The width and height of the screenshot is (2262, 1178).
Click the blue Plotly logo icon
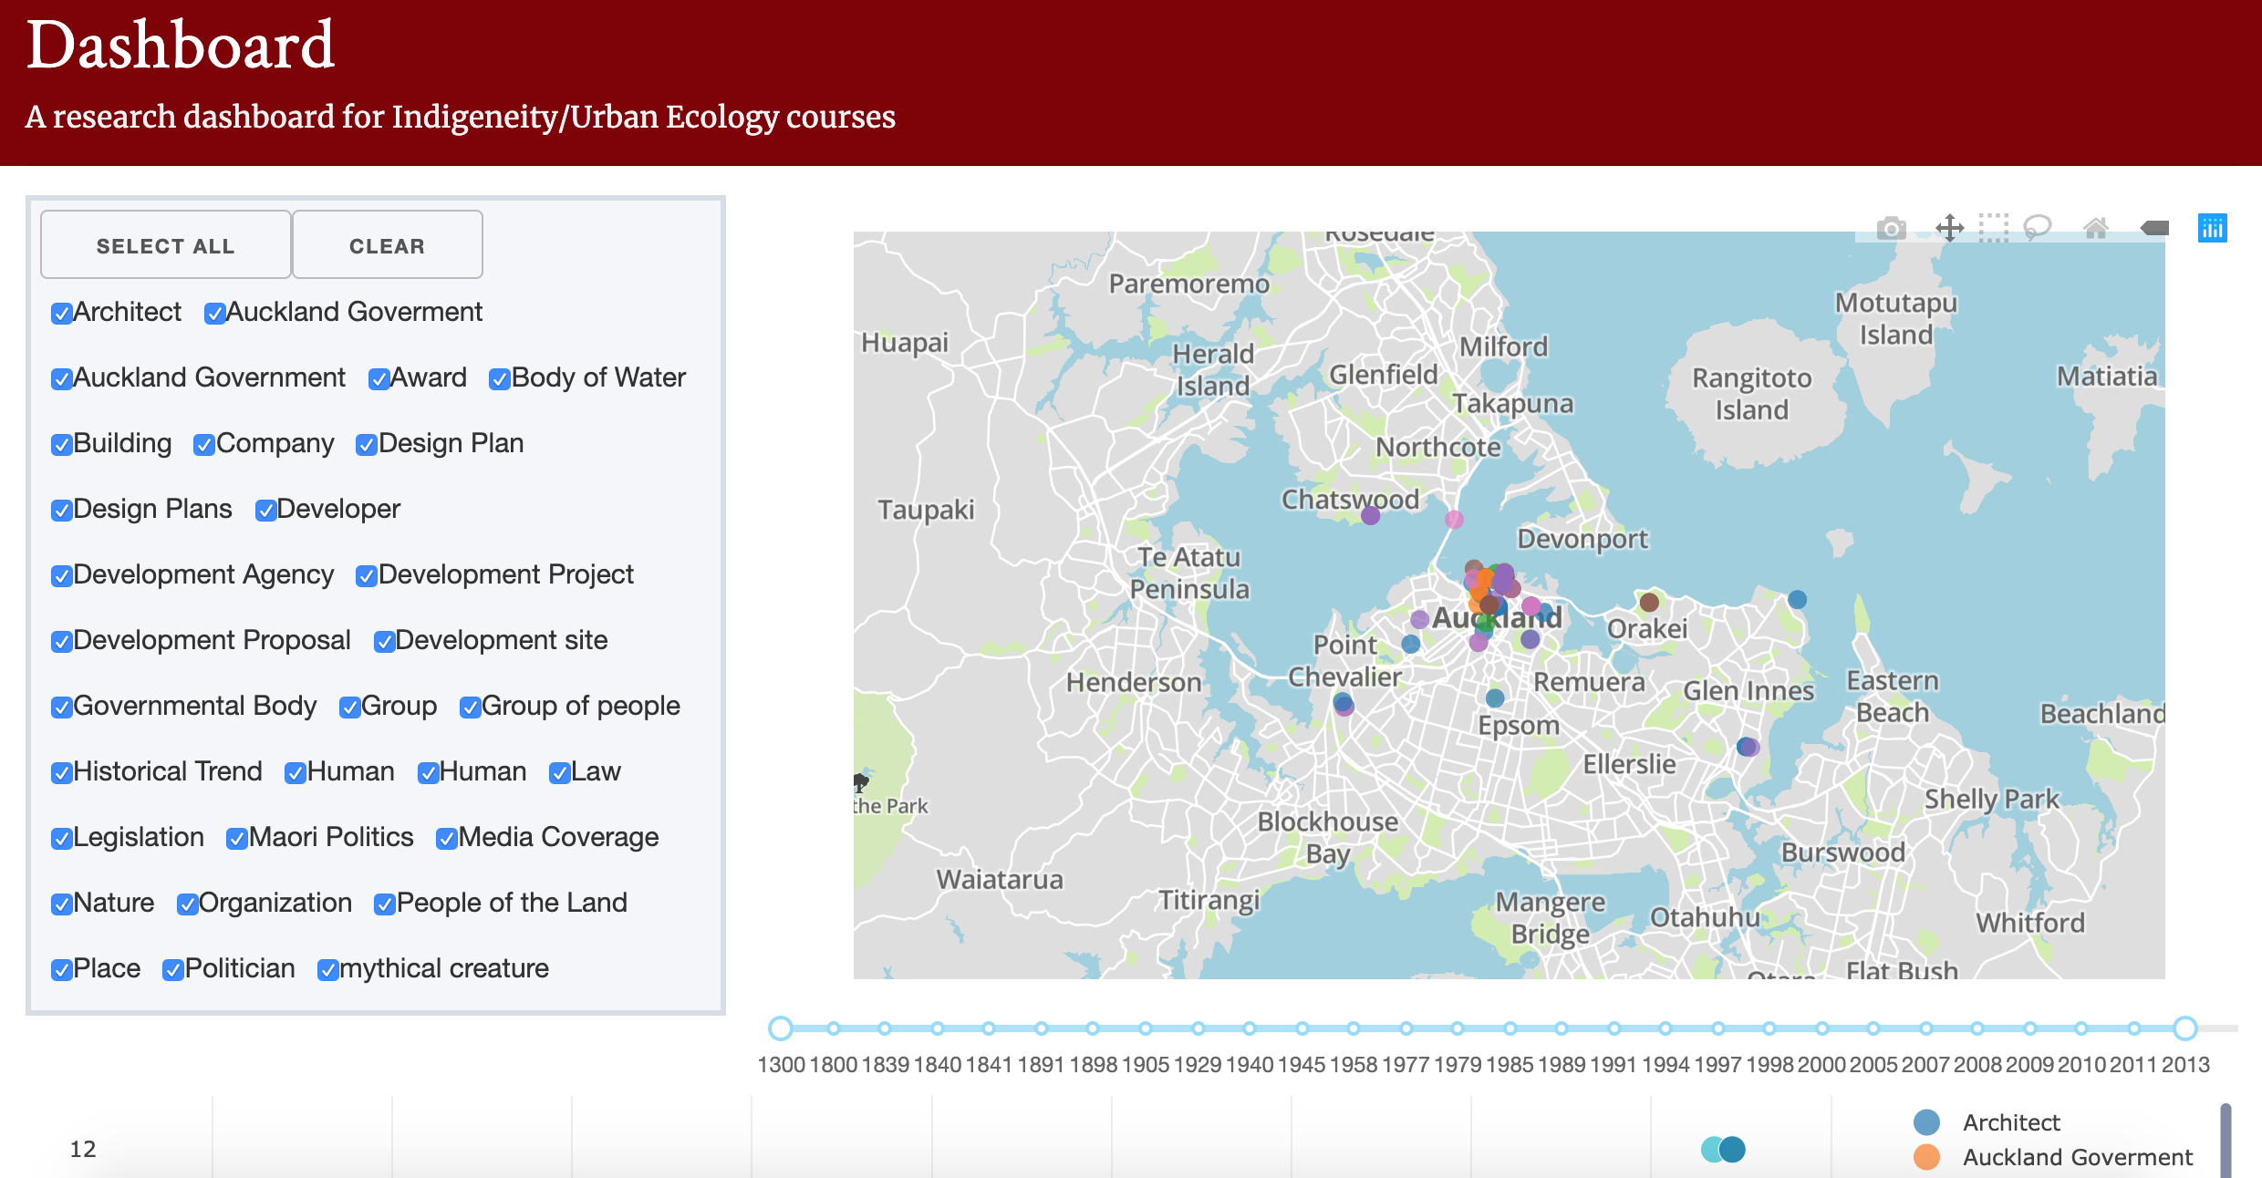(2212, 228)
